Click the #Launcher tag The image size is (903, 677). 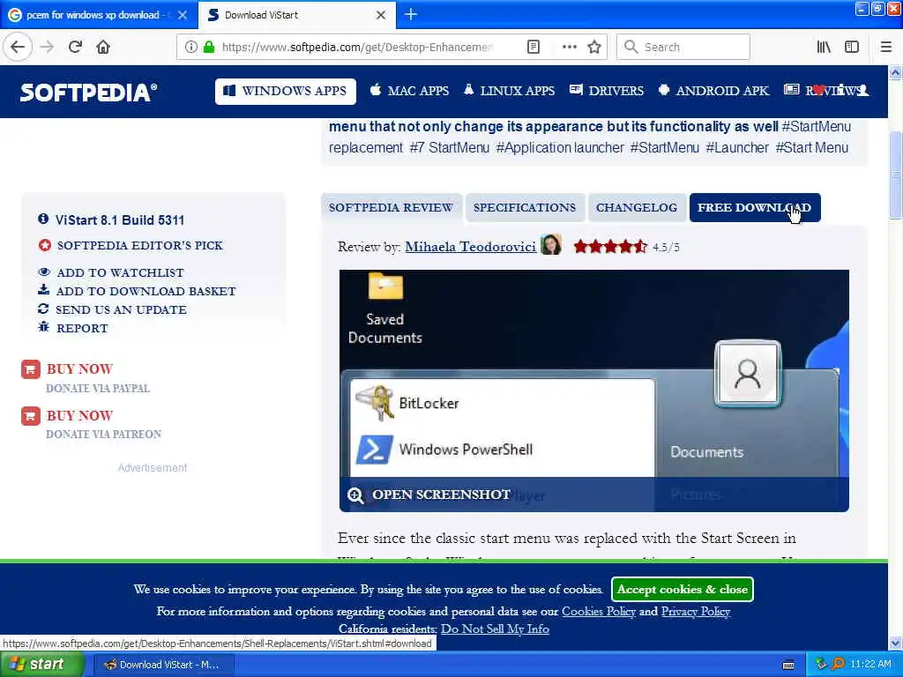click(x=737, y=148)
